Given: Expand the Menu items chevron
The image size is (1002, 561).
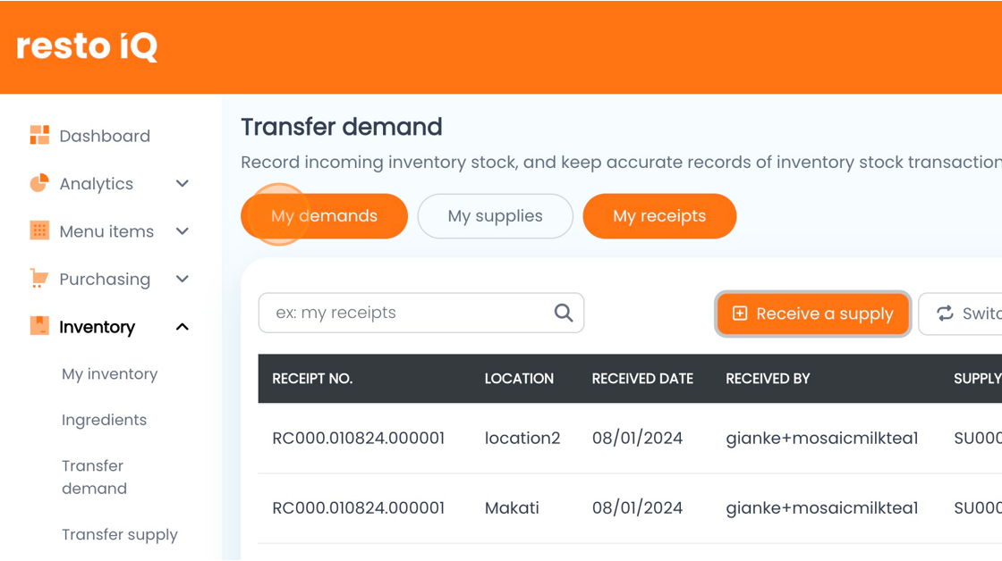Looking at the screenshot, I should [183, 231].
